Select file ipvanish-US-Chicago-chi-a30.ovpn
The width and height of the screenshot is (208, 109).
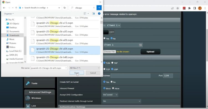pos(65,33)
